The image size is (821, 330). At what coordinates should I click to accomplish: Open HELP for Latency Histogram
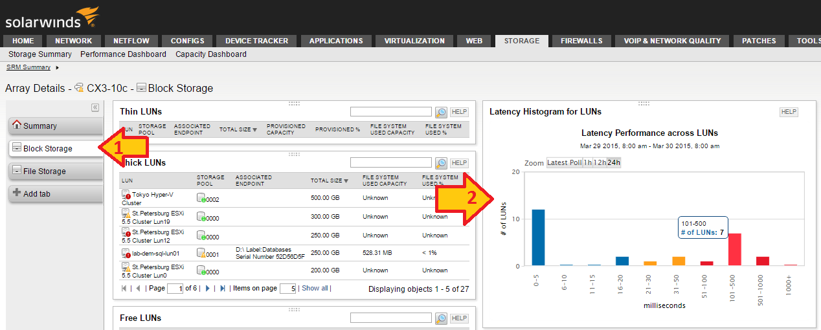tap(789, 112)
